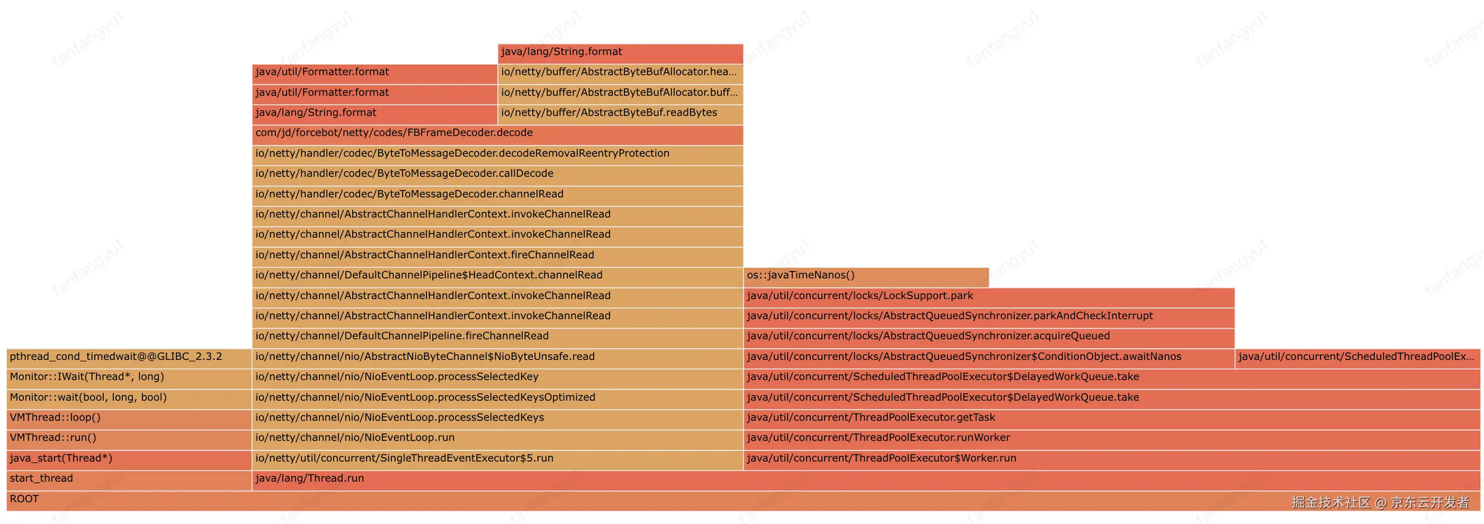
Task: Select the DefaultChannelPipeline$HeadContext.channelRead frame
Action: (x=498, y=277)
